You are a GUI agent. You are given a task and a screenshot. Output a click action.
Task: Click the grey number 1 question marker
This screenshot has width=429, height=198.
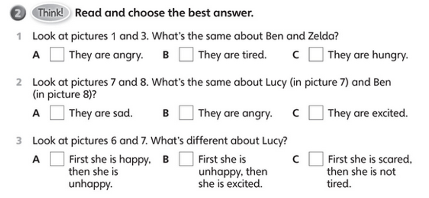click(19, 37)
